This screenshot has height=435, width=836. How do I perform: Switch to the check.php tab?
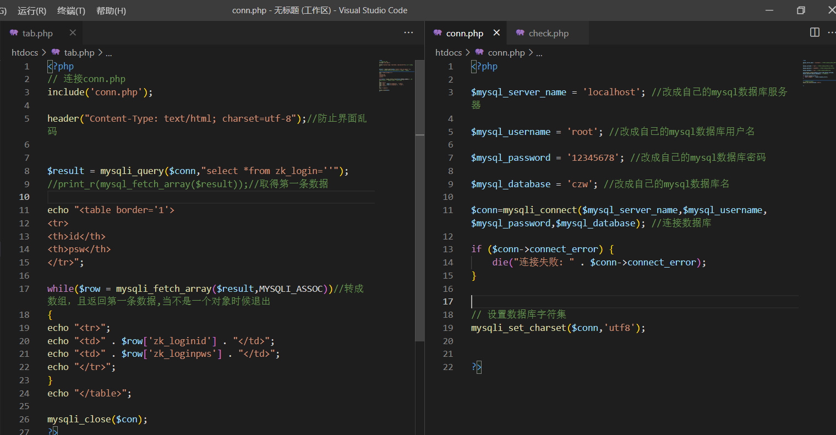pyautogui.click(x=548, y=32)
